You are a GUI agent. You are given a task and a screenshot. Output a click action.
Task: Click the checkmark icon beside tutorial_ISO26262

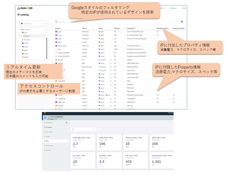(x=56, y=53)
